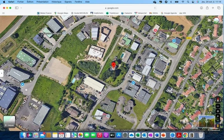Screen dimensions: 224x140
Task: Open the Wi-Fi status menu
Action: (183, 2)
